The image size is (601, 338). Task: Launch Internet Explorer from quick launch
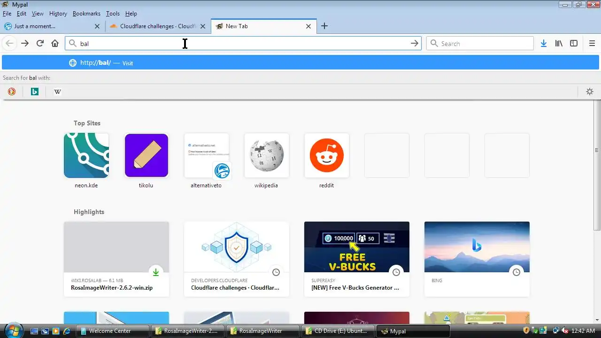pyautogui.click(x=67, y=331)
